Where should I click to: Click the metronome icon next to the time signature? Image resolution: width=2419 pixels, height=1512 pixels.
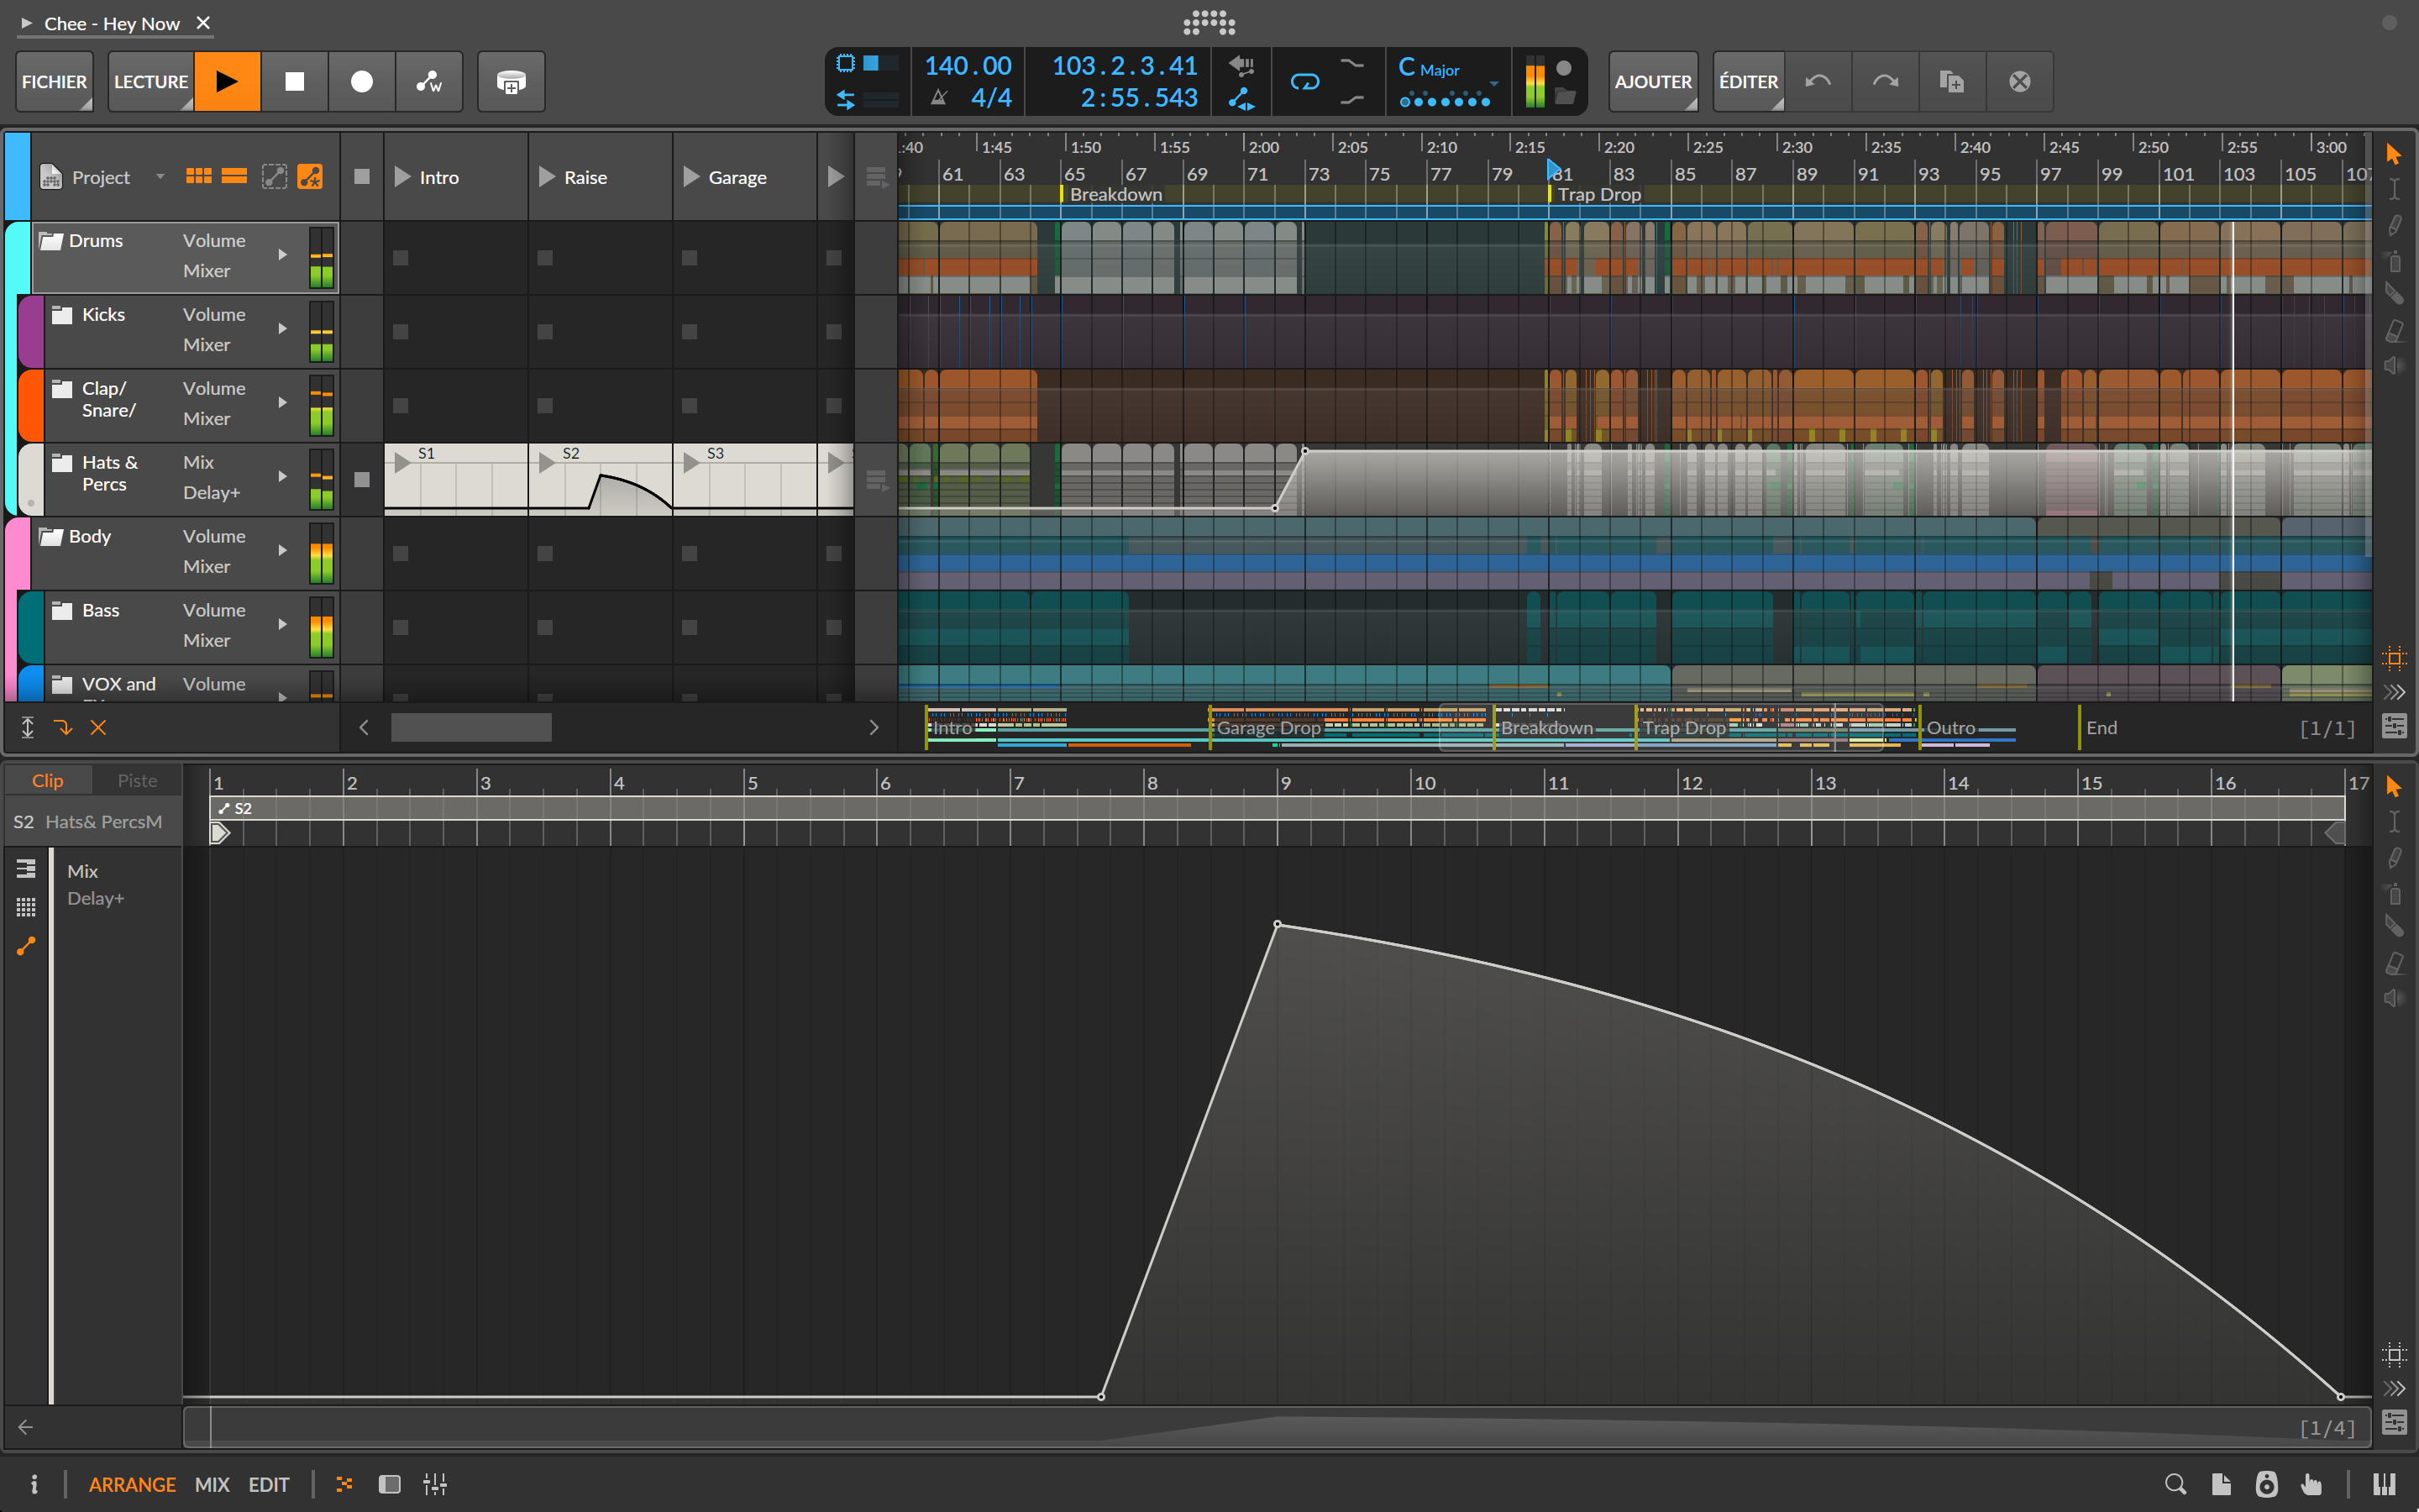coord(940,97)
